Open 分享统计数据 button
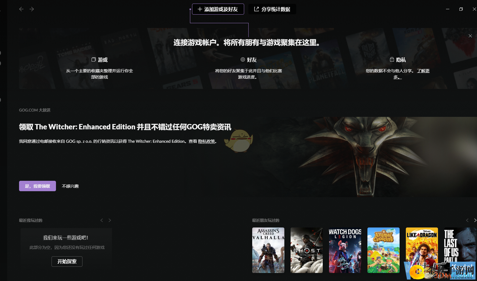477x281 pixels. (272, 9)
